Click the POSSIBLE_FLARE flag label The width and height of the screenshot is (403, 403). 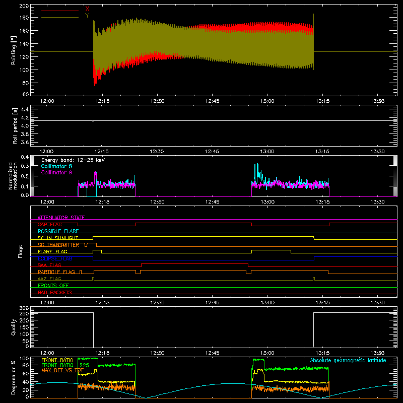(x=58, y=231)
